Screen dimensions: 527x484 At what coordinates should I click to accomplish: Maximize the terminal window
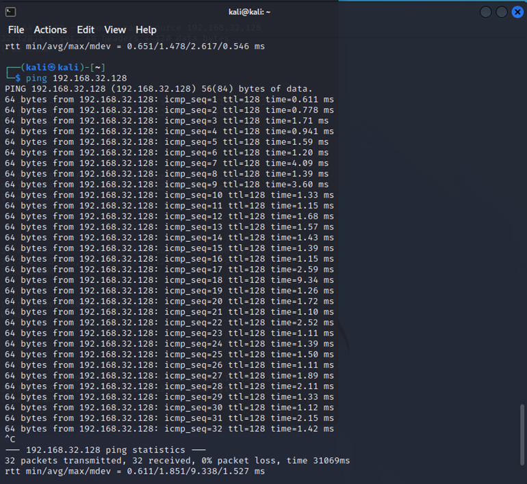[x=502, y=12]
